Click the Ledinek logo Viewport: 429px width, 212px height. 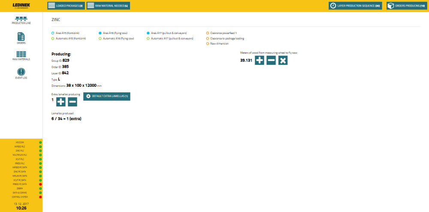(x=21, y=6)
